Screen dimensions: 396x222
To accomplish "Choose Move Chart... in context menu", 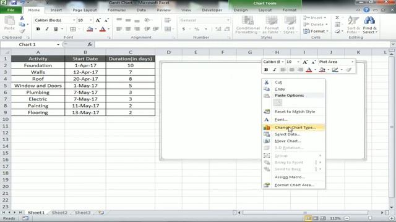I will pos(293,141).
